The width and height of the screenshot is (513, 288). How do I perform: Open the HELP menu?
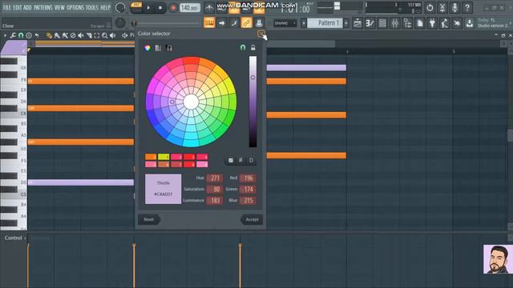point(105,7)
